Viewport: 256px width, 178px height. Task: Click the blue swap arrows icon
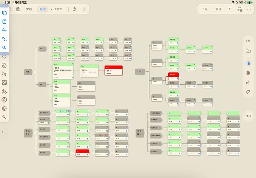4,30
